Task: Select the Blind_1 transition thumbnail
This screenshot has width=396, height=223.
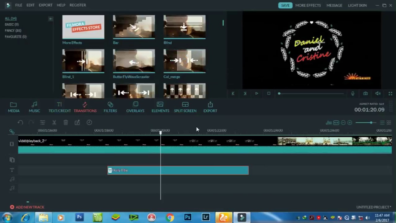Action: coord(83,61)
